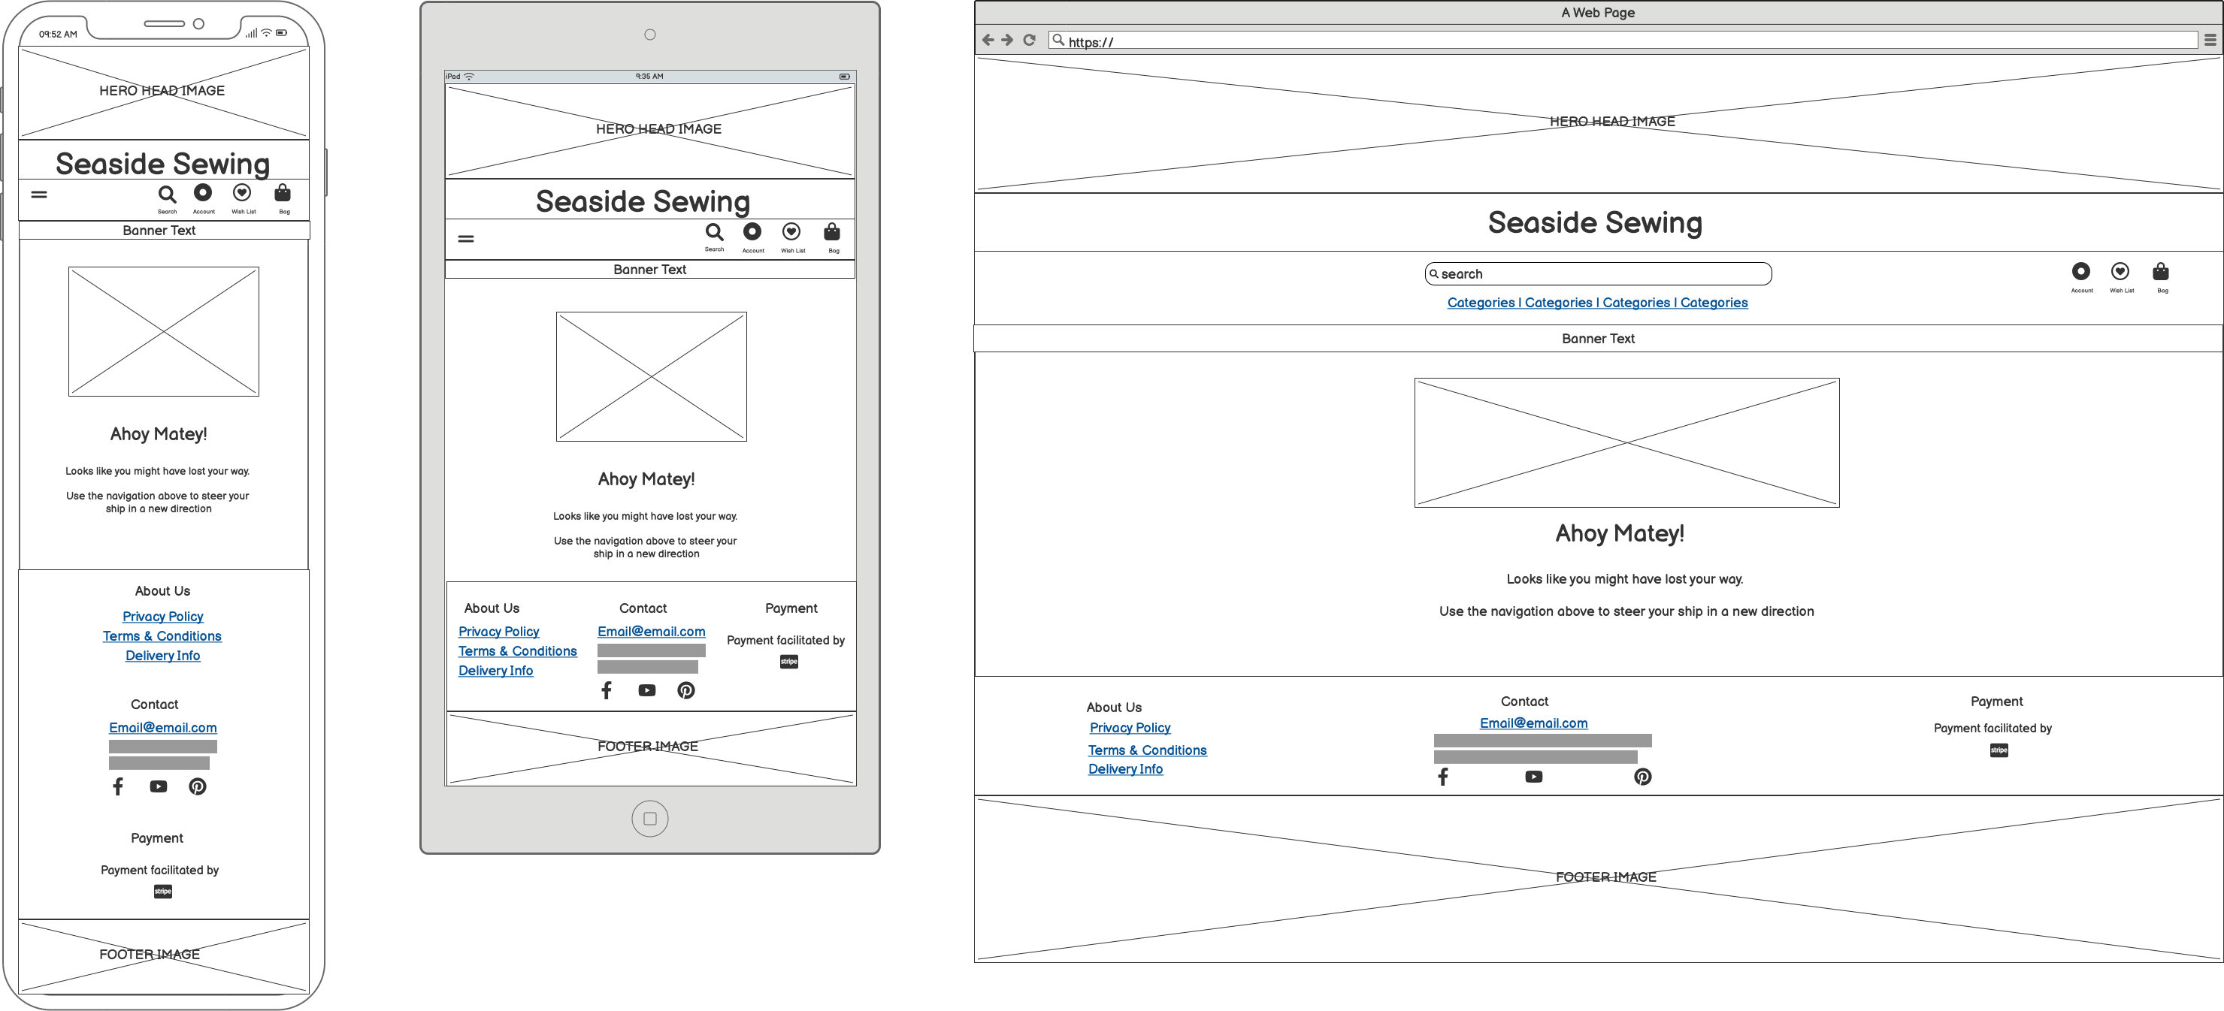Viewport: 2224px width, 1011px height.
Task: Click the YouTube icon in the phone footer
Action: (x=159, y=786)
